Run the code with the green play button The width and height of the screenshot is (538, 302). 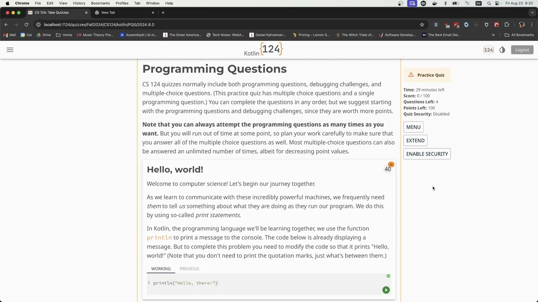(386, 290)
